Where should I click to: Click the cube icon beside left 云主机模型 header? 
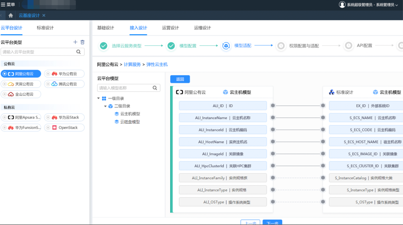225,92
